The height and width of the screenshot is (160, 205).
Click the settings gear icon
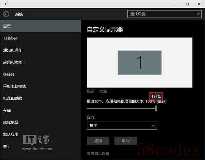click(x=6, y=14)
